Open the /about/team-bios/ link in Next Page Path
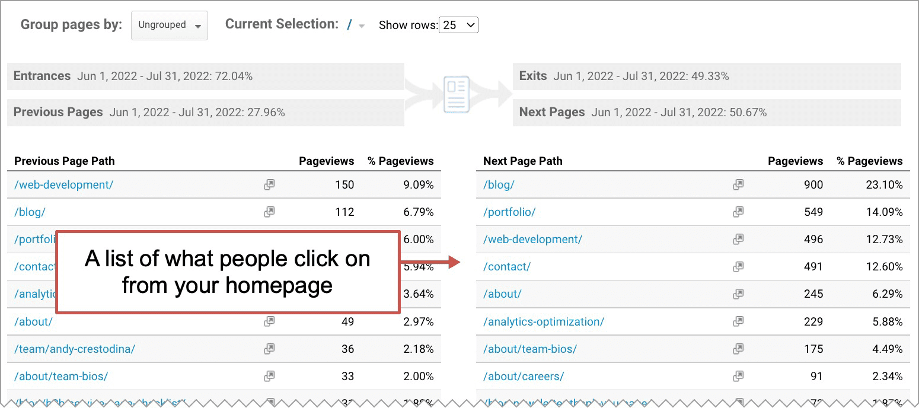 530,349
